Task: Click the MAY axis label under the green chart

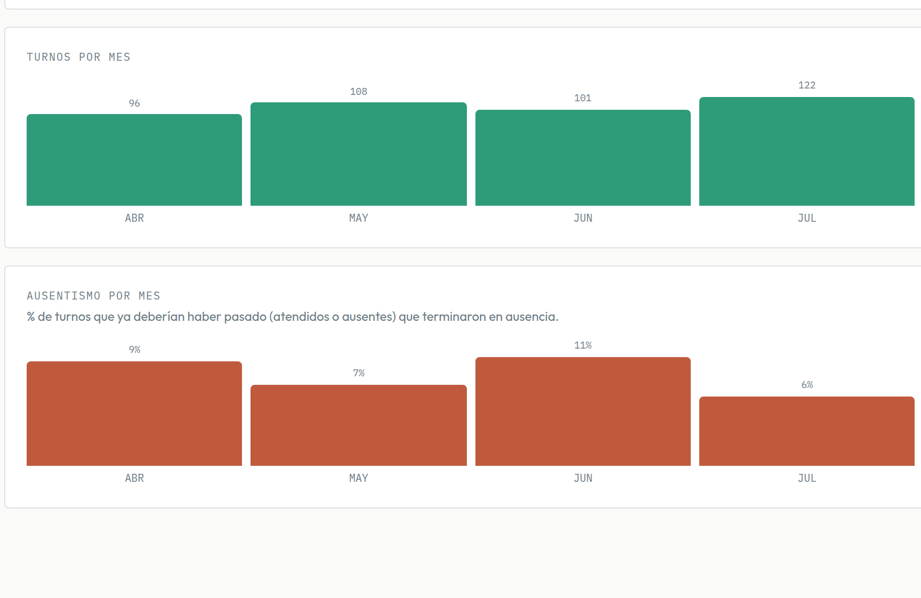Action: coord(359,218)
